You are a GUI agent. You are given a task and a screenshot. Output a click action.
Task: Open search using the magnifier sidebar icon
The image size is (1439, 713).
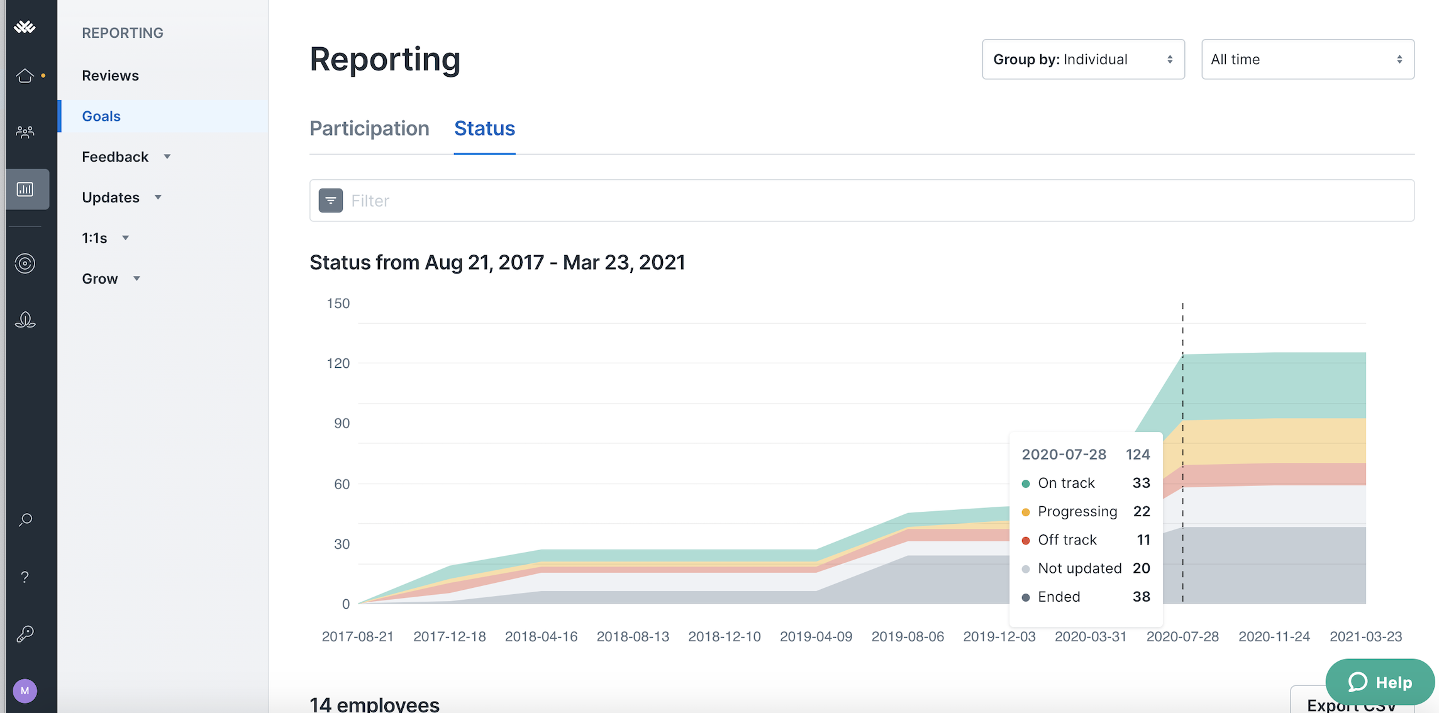[25, 519]
